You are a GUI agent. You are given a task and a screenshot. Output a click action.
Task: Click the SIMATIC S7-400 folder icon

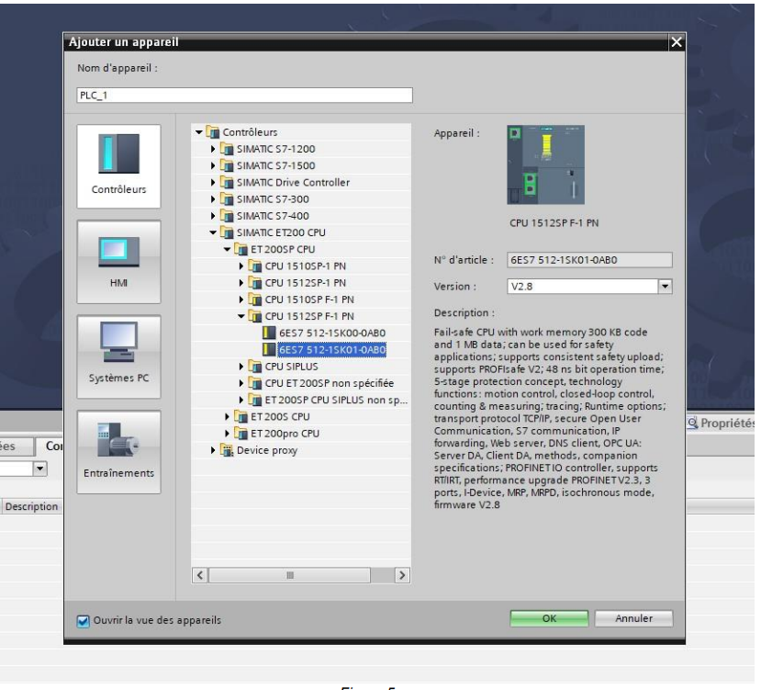point(227,216)
